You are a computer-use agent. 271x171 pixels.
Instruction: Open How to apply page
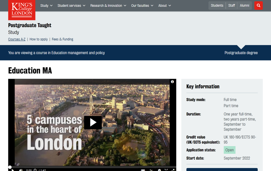(38, 39)
